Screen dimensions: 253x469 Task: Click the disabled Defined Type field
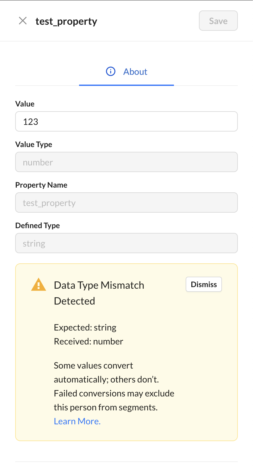point(126,243)
